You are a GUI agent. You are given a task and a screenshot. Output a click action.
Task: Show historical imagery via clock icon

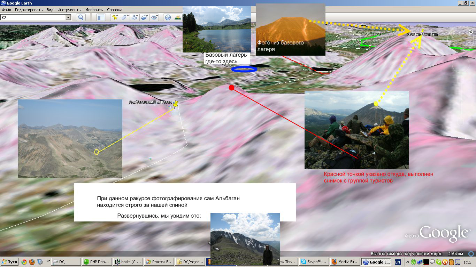168,17
